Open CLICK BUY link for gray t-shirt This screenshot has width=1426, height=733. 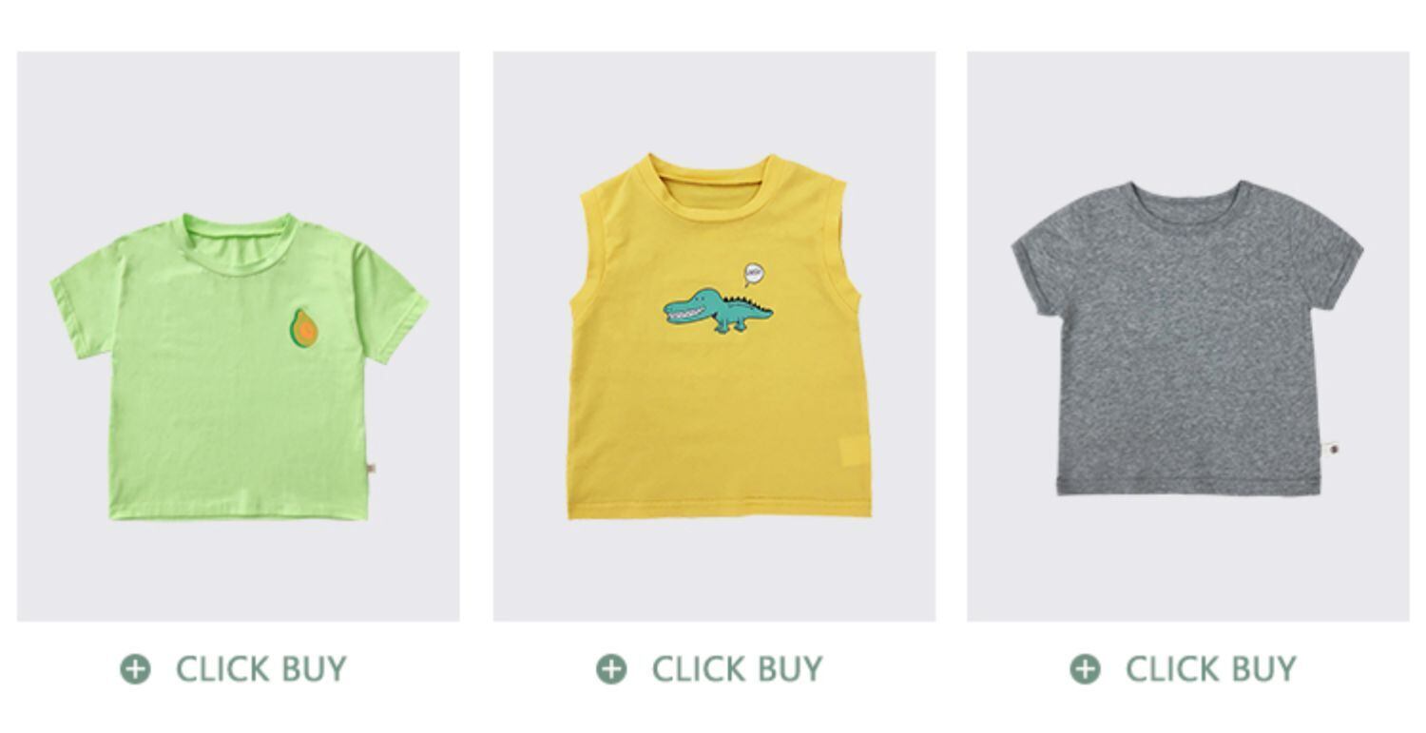click(1210, 669)
